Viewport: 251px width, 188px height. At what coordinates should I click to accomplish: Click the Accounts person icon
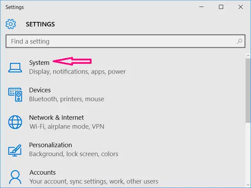click(x=15, y=177)
